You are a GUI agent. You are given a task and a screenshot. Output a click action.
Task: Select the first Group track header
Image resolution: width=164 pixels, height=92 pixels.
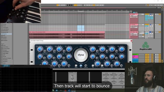(134, 14)
